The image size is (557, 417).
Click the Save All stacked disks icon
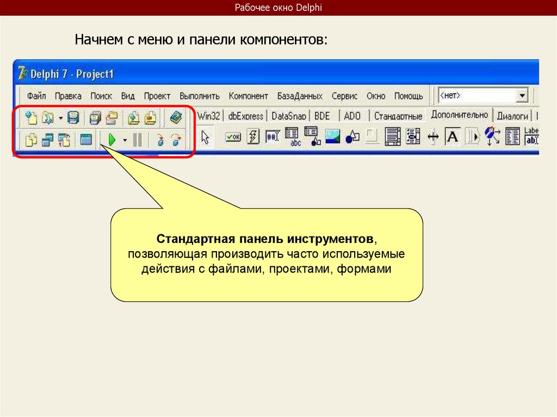coord(95,118)
